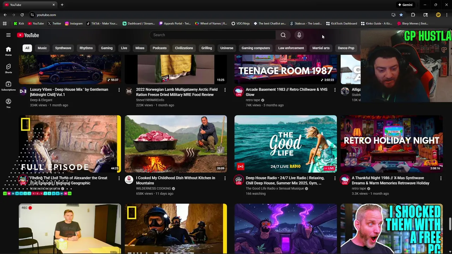The width and height of the screenshot is (452, 254).
Task: Play Retro Holiday Night thumbnail
Action: tap(392, 144)
